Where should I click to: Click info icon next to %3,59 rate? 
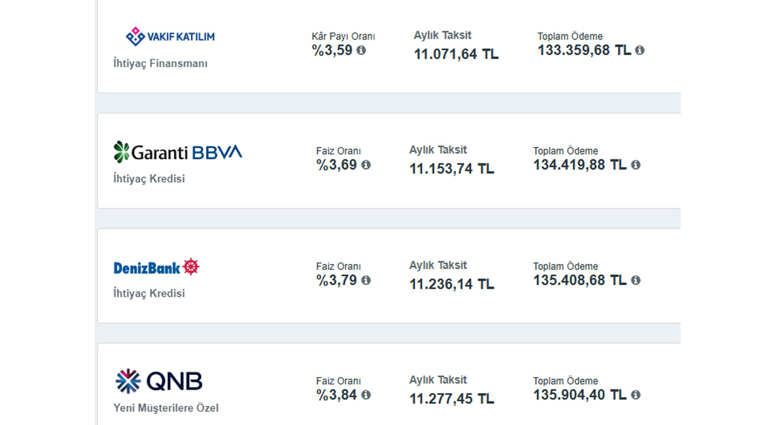361,50
